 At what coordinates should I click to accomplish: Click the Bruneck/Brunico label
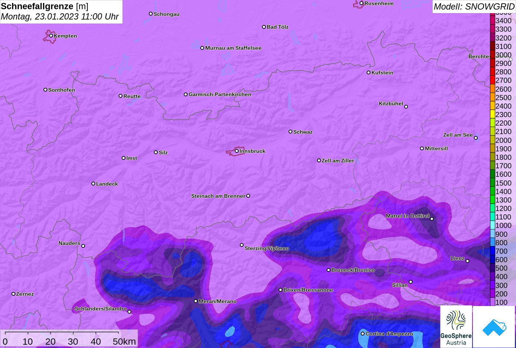[x=353, y=270]
